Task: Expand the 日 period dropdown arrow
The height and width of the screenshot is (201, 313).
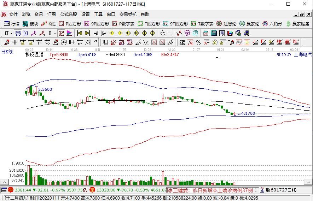Action: pyautogui.click(x=11, y=33)
